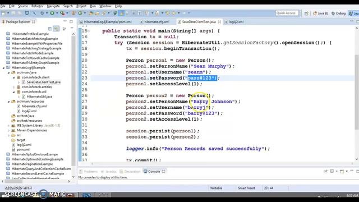359x202 pixels.
Task: Open the Help menu
Action: (118, 6)
